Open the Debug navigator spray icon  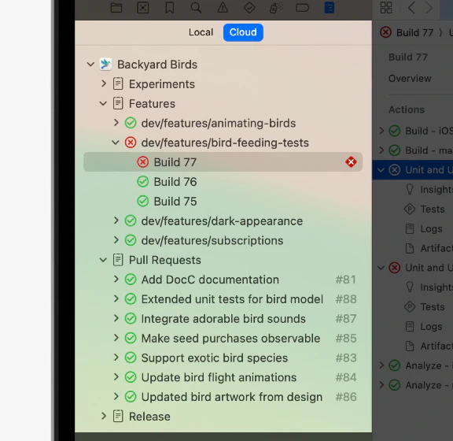(x=276, y=8)
